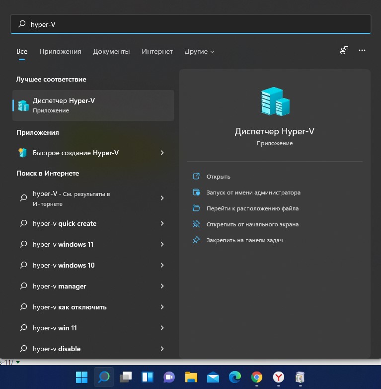Open the Интернет tab
This screenshot has height=389, width=381.
(x=157, y=51)
